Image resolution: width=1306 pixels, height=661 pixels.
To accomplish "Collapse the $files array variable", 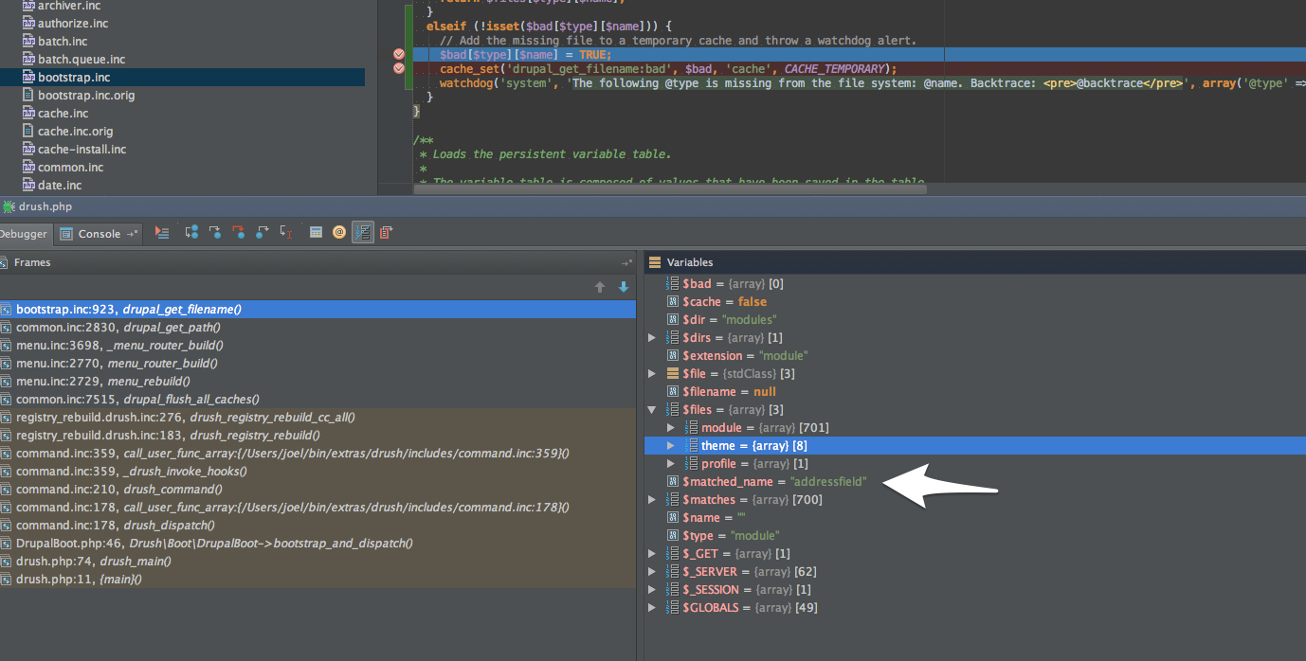I will point(652,410).
